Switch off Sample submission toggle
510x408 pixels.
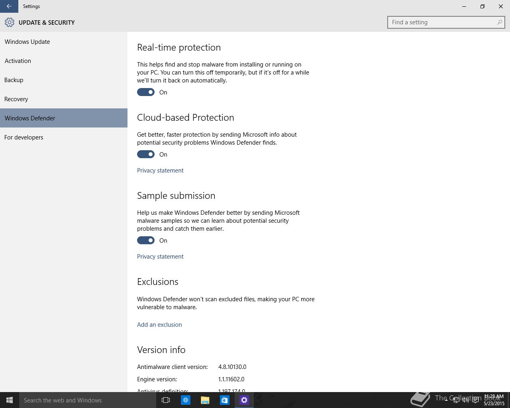tap(146, 240)
